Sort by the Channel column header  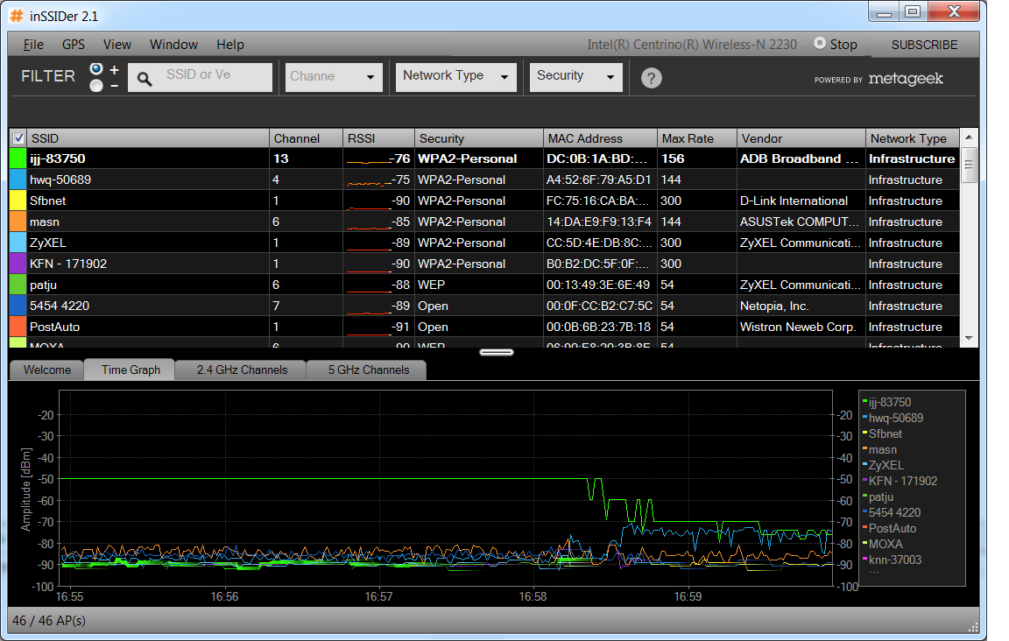(x=306, y=138)
